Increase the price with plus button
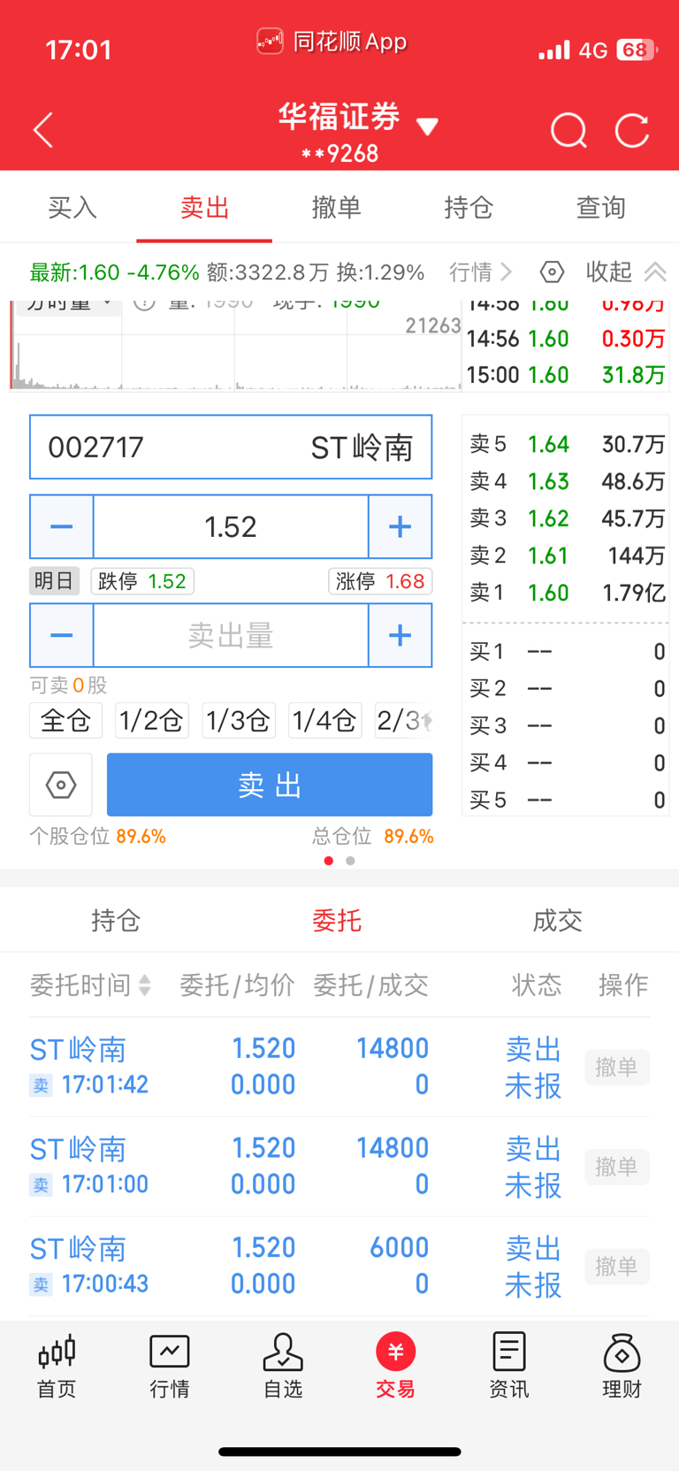This screenshot has width=679, height=1471. coord(400,526)
